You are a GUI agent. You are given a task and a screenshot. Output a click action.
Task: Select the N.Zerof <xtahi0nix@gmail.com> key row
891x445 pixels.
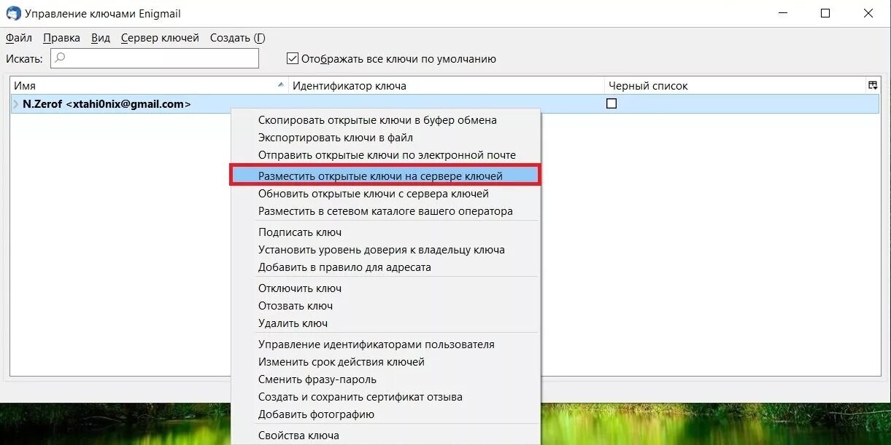444,104
